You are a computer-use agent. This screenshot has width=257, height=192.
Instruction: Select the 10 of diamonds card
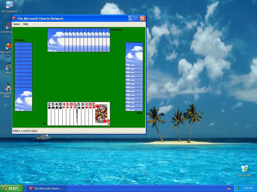click(72, 114)
